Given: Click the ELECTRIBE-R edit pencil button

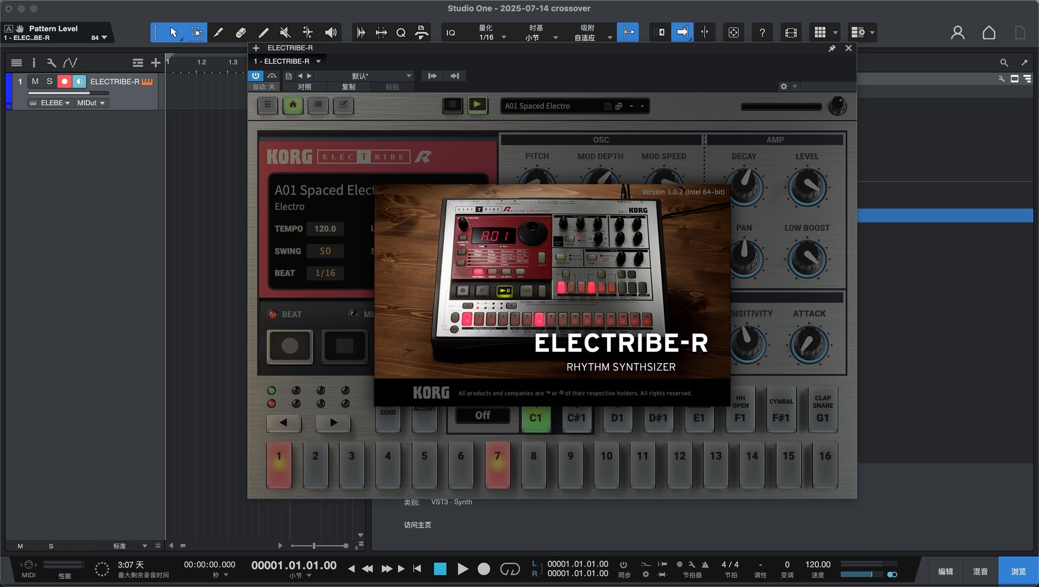Looking at the screenshot, I should pos(343,105).
